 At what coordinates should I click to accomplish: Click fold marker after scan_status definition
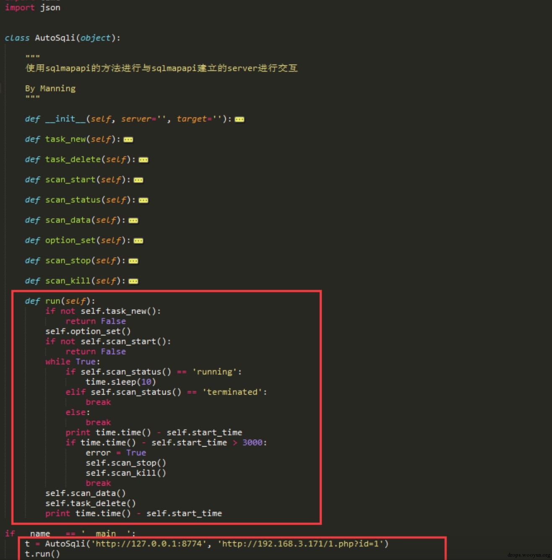click(143, 200)
